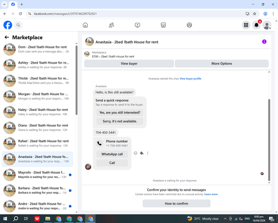Click the View buyer button

coord(129,64)
